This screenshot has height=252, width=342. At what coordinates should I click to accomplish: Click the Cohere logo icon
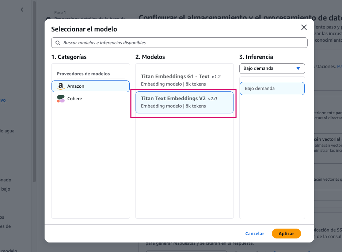tap(61, 99)
